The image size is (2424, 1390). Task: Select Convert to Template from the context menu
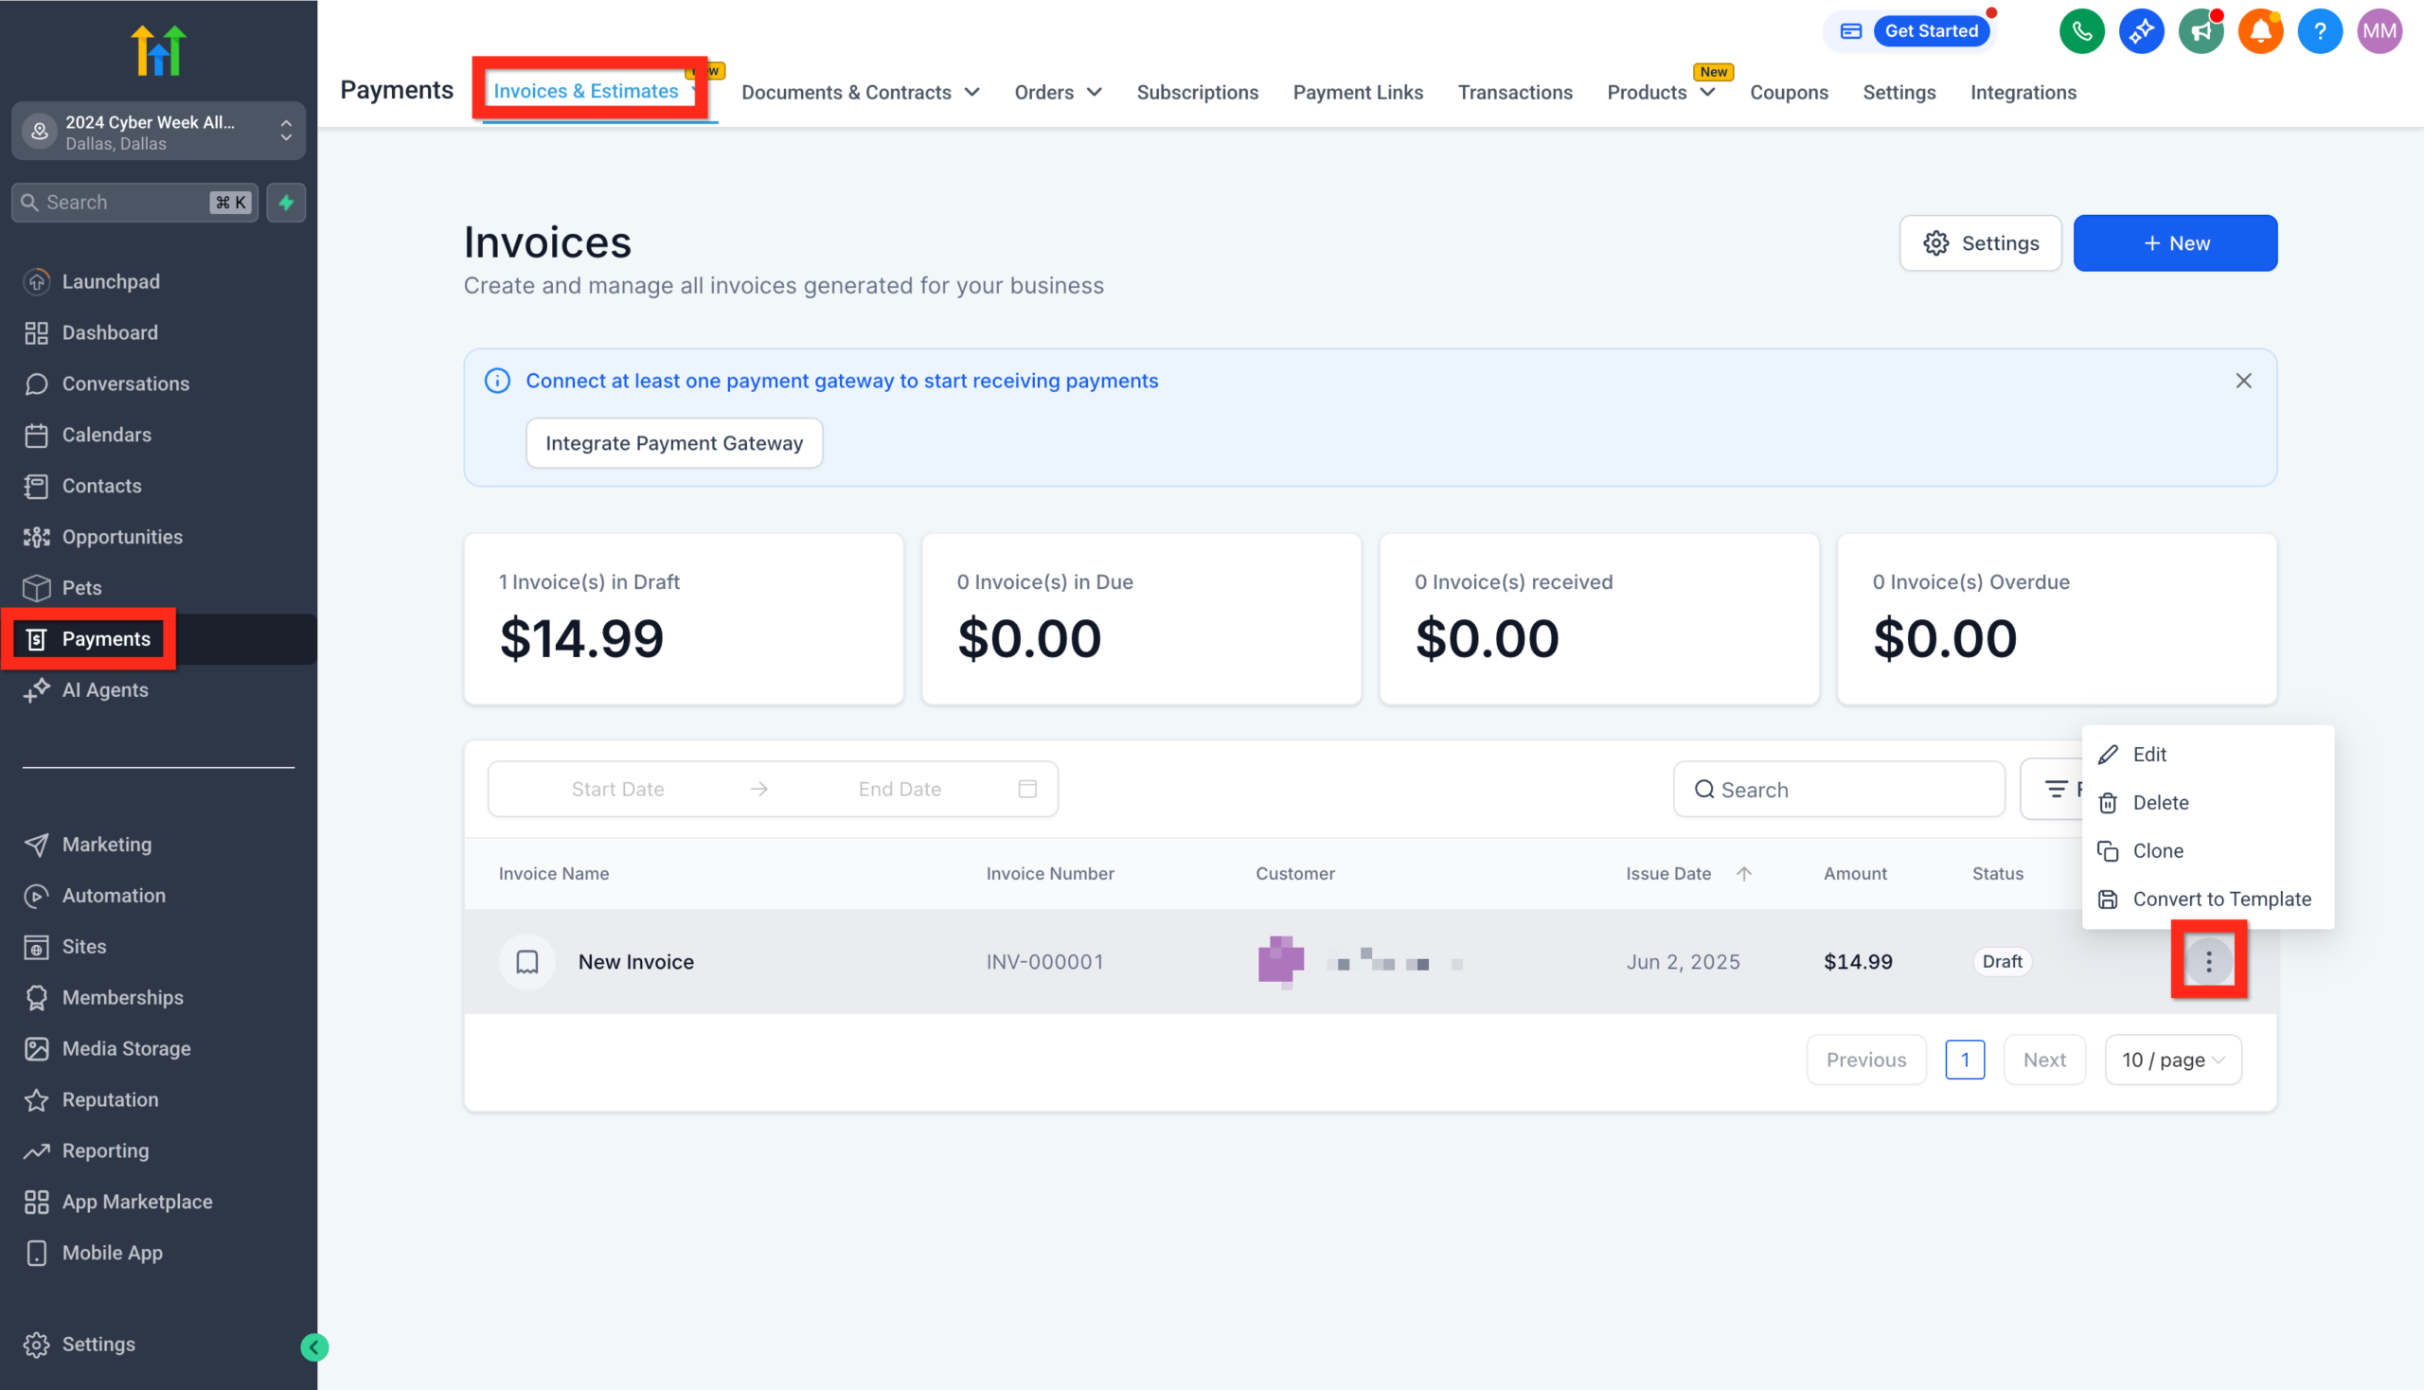coord(2220,899)
